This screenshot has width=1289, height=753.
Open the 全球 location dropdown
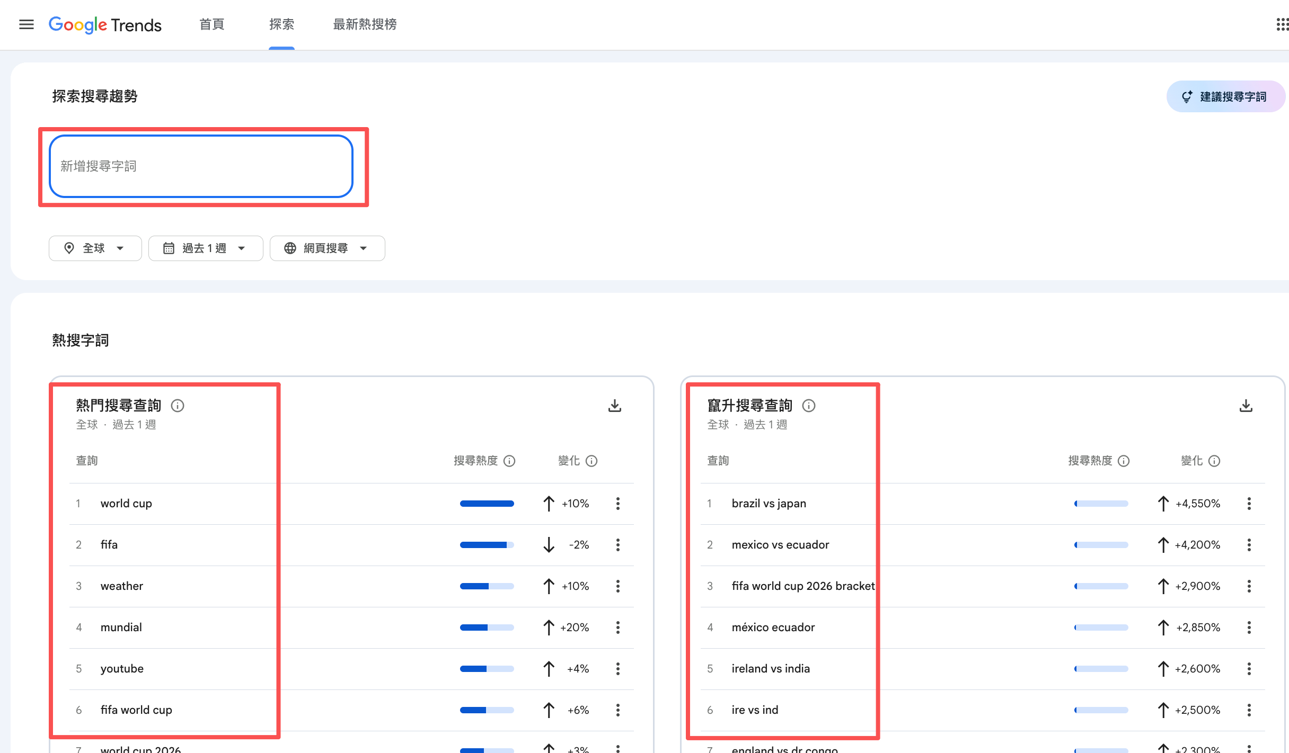click(x=95, y=248)
